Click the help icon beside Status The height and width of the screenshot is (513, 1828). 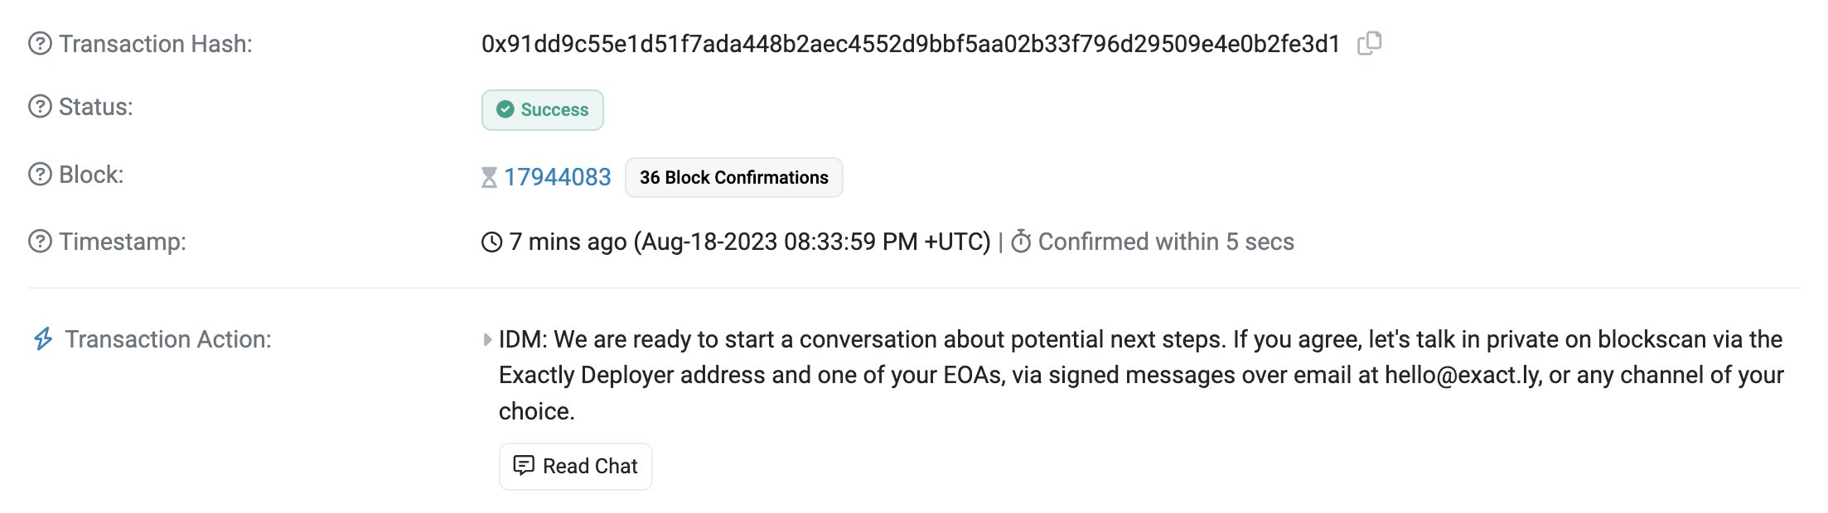click(x=40, y=107)
